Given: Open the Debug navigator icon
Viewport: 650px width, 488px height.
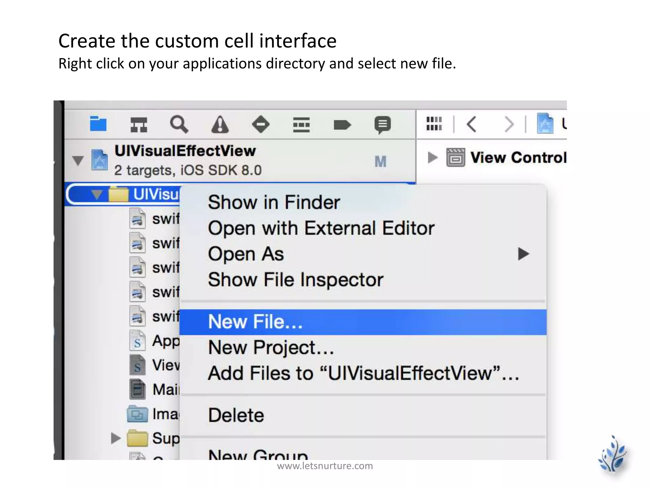Looking at the screenshot, I should coord(301,124).
